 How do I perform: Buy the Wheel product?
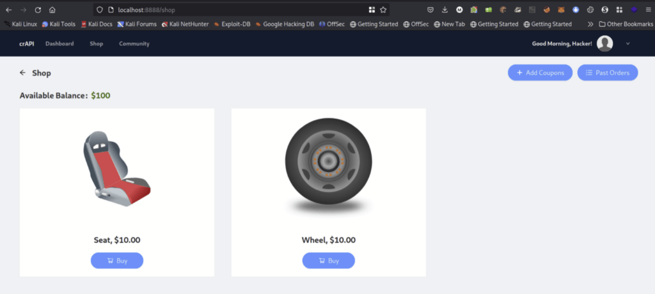pos(328,261)
